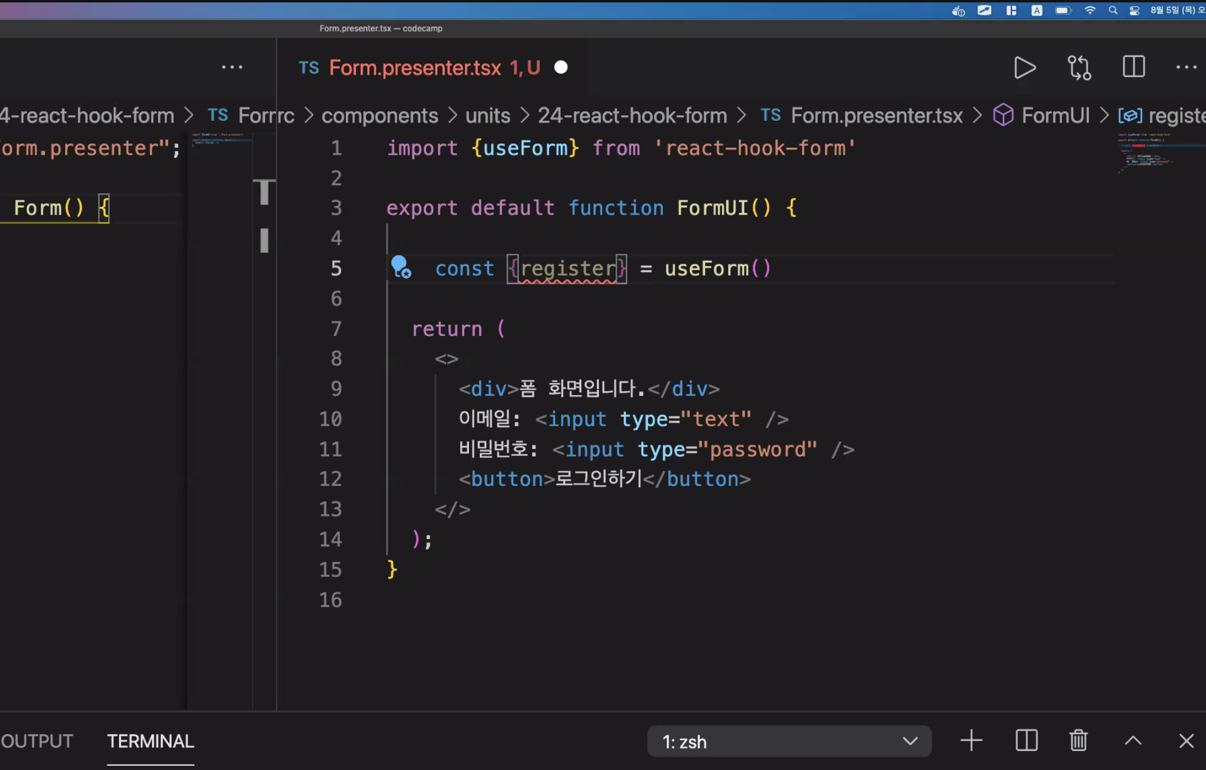Click the units breadcrumb item
Image resolution: width=1206 pixels, height=770 pixels.
click(x=488, y=115)
